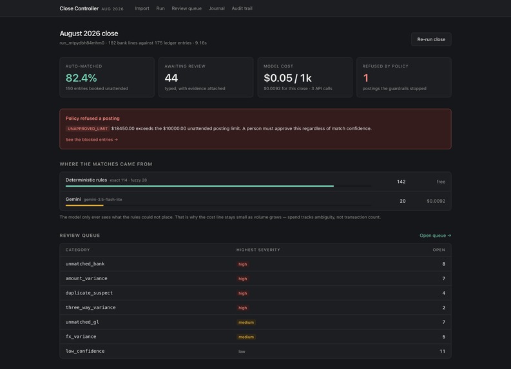Viewport: 511px width, 369px height.
Task: Click the high badge for unmatched_bank
Action: pyautogui.click(x=242, y=264)
